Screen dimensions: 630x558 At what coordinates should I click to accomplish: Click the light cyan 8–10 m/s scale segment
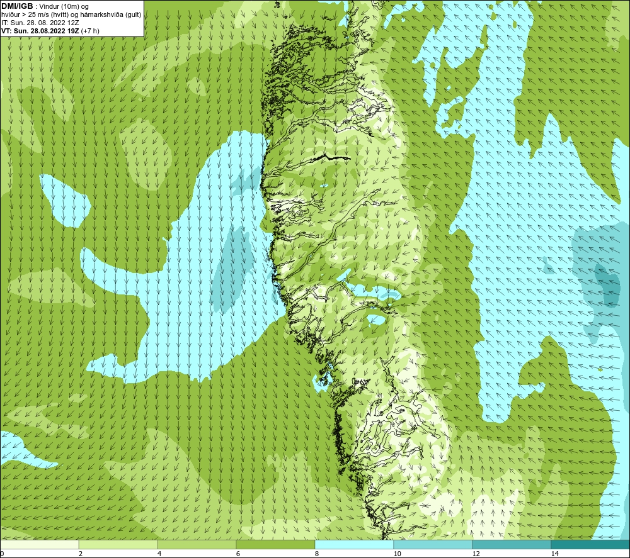pos(354,544)
